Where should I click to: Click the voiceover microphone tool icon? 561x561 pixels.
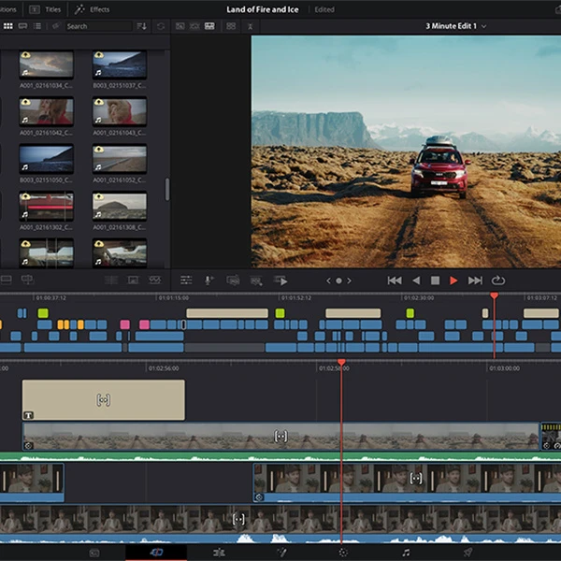coord(209,280)
